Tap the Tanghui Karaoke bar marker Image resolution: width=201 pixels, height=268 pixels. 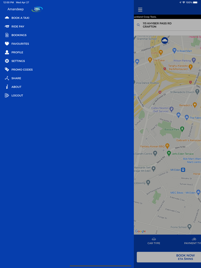tap(190, 67)
